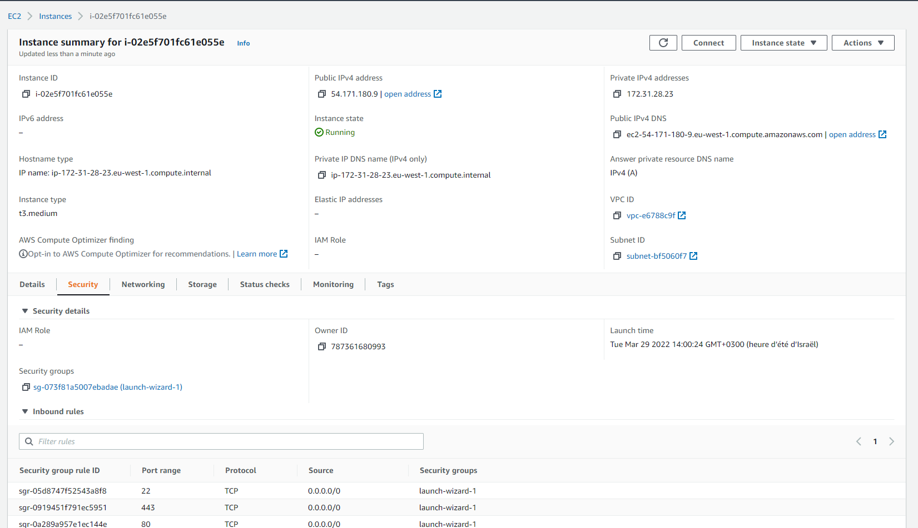Copy the VPC ID
The width and height of the screenshot is (918, 528).
tap(617, 216)
